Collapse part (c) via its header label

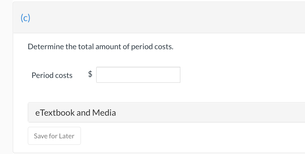(x=25, y=18)
